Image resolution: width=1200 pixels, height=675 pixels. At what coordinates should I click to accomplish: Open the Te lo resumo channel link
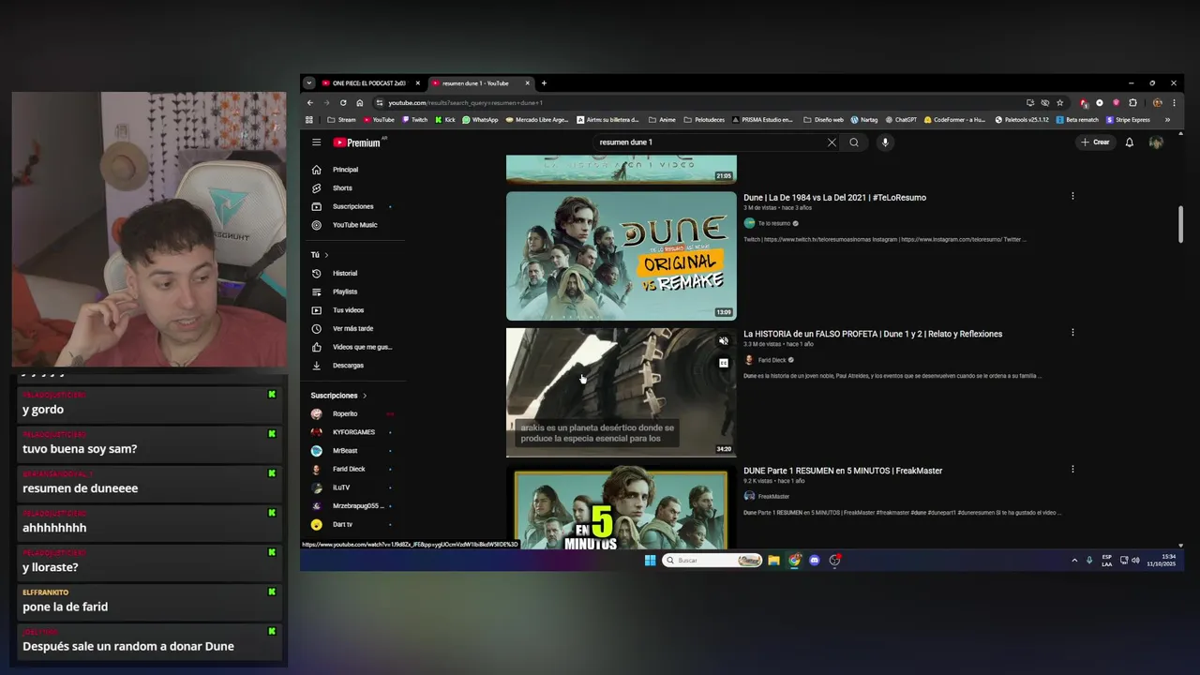tap(774, 223)
